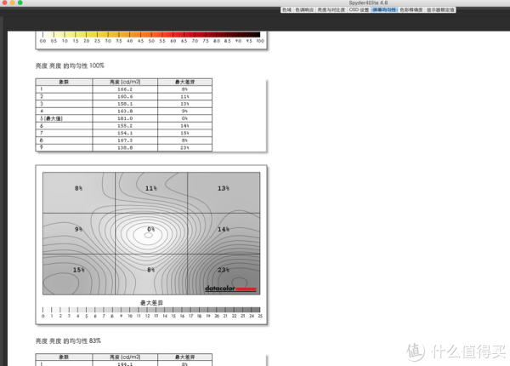Click the 最大差异 legend title under the map
This screenshot has height=366, width=510.
(x=151, y=303)
